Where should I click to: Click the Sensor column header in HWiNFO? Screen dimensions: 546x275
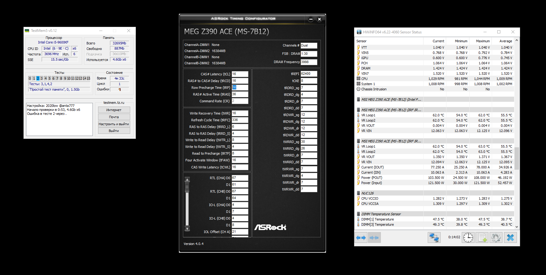tap(389, 41)
